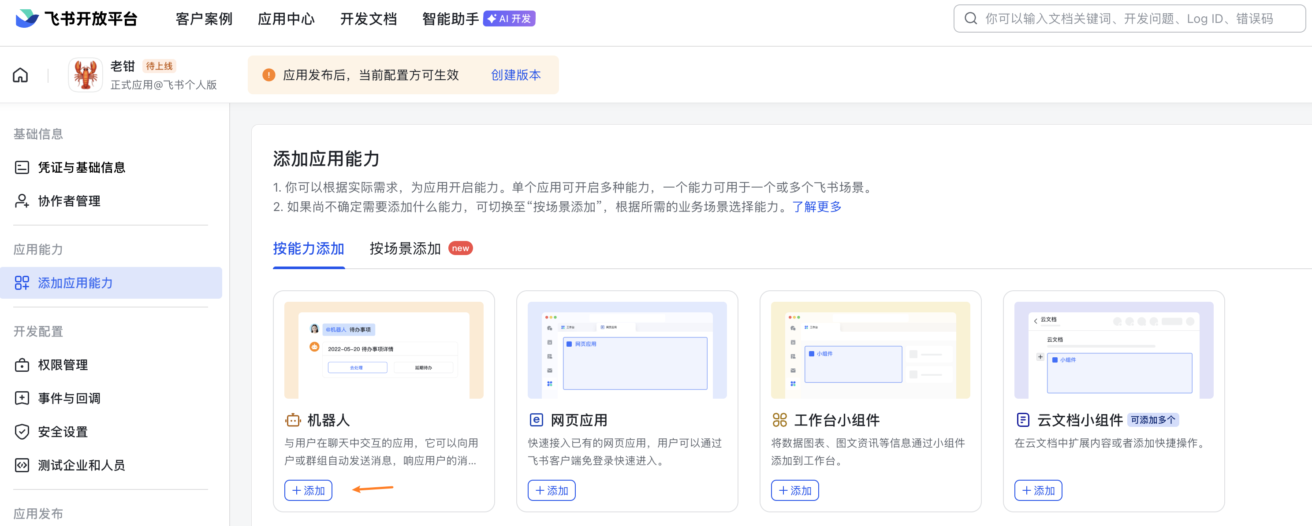
Task: Switch to 按场景添加 tab
Action: click(x=405, y=249)
